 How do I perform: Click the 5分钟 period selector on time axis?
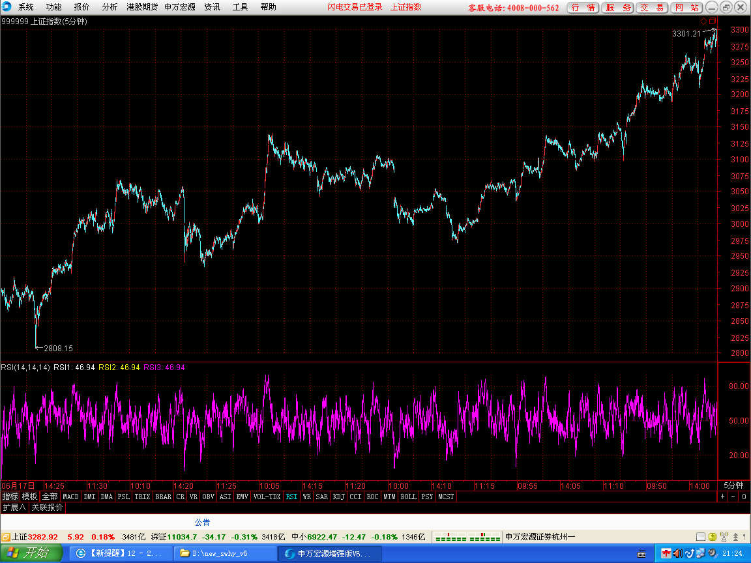(x=734, y=485)
